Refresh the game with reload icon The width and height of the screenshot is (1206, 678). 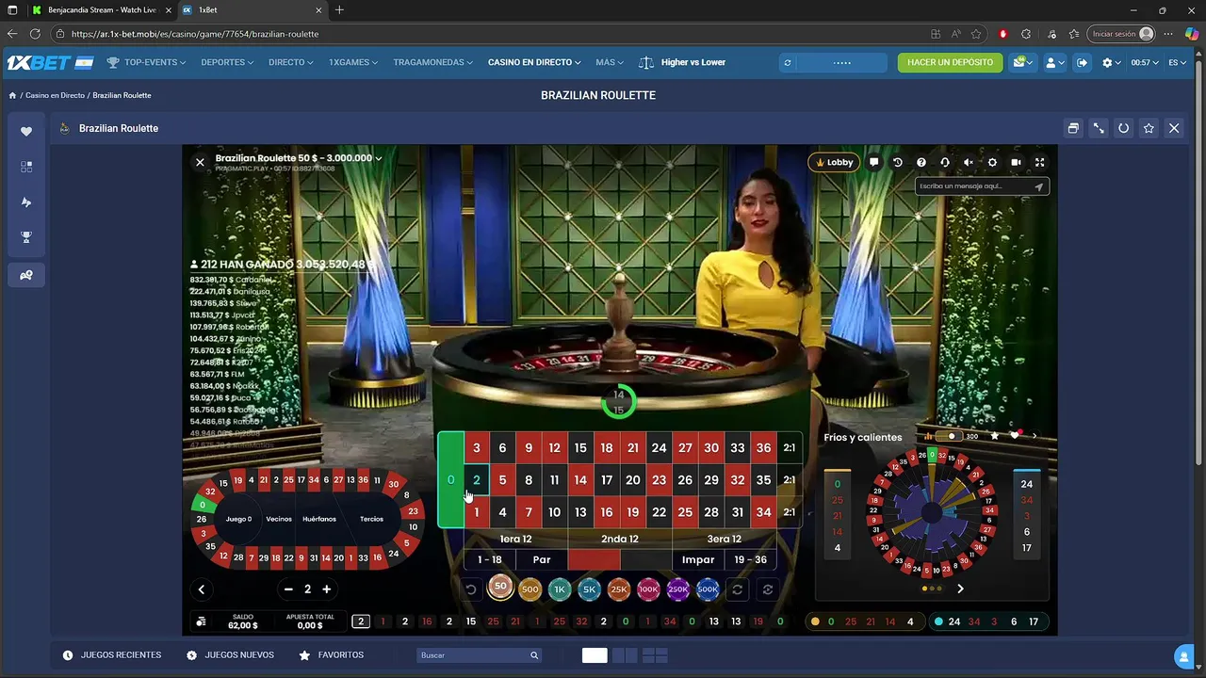coord(1123,128)
